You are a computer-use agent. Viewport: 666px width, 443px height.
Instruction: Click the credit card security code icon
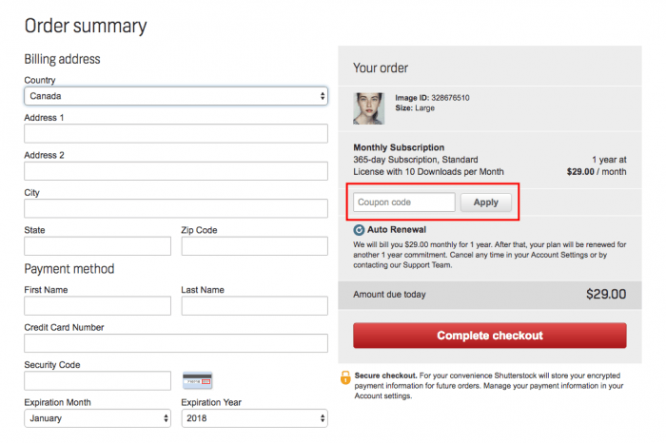click(x=198, y=380)
